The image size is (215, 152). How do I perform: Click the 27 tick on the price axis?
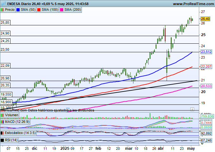coord(203,12)
